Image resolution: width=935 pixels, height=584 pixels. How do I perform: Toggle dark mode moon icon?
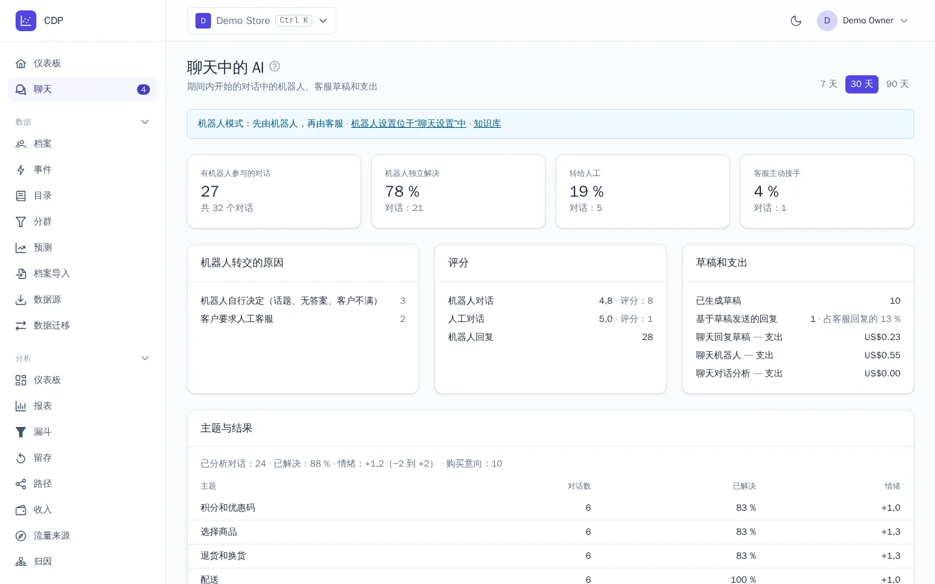point(796,21)
